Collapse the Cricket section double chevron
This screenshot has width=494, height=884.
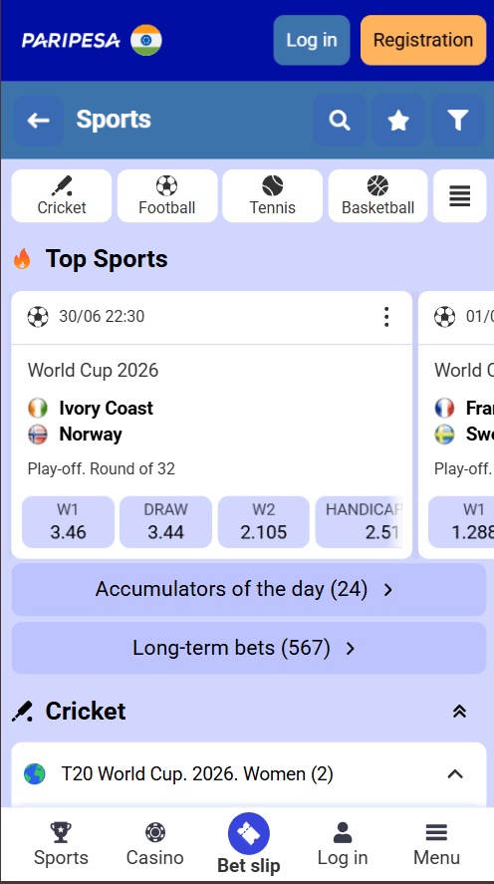pyautogui.click(x=460, y=712)
